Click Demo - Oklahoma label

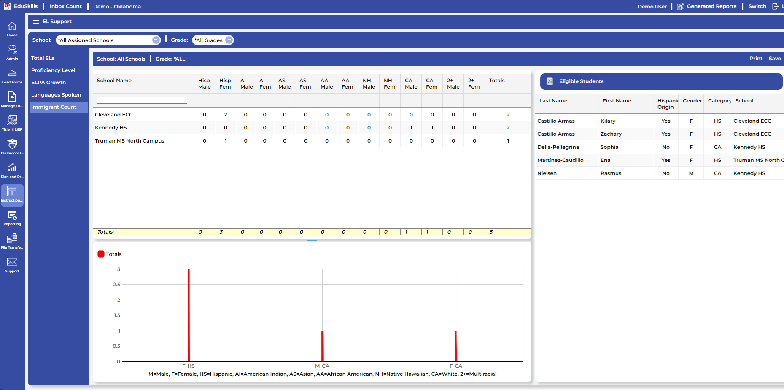click(117, 6)
